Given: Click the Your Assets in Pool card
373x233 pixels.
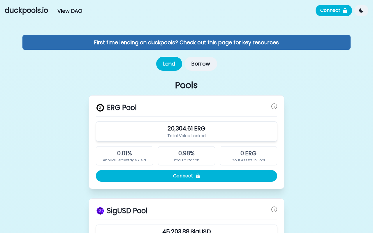Looking at the screenshot, I should 248,156.
